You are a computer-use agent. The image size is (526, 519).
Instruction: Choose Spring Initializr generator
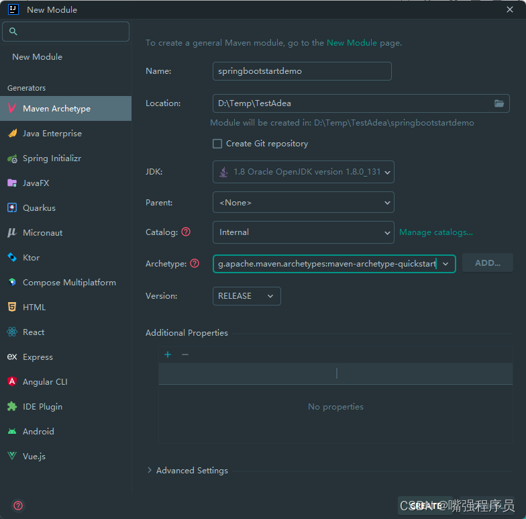(66, 158)
